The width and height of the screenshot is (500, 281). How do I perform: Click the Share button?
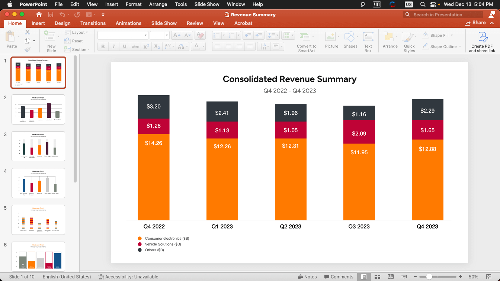(x=475, y=23)
